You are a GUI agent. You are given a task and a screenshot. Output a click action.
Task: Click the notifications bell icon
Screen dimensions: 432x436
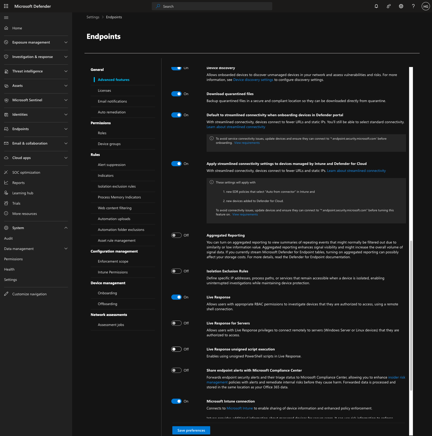click(x=376, y=6)
